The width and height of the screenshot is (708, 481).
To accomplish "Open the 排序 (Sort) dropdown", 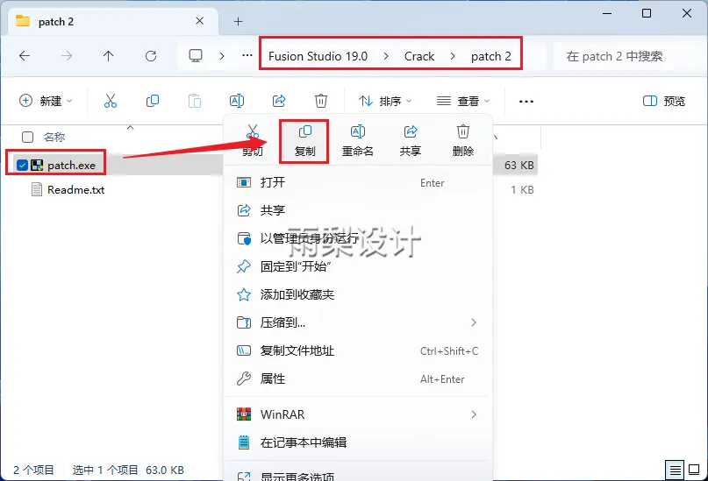I will pyautogui.click(x=385, y=101).
